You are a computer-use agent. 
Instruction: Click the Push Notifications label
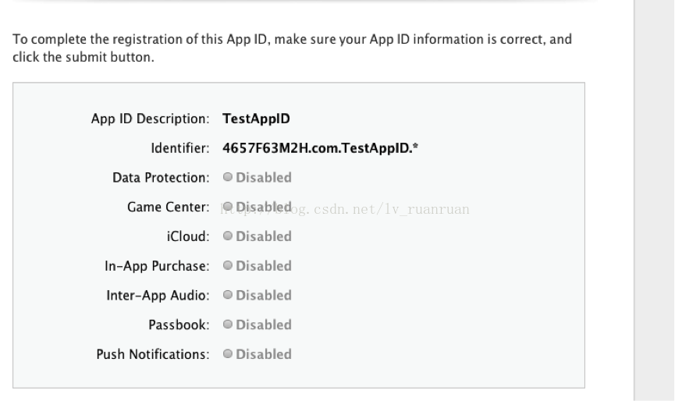[153, 354]
